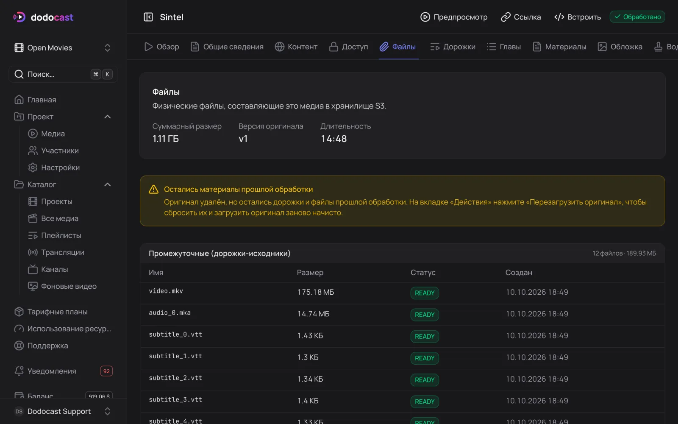Click READY status of subtitle_0.vtt
Viewport: 678px width, 424px height.
point(425,337)
